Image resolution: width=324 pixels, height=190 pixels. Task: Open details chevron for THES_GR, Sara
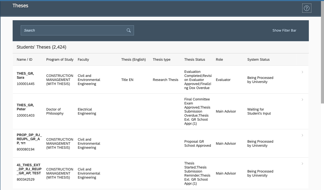(x=302, y=72)
